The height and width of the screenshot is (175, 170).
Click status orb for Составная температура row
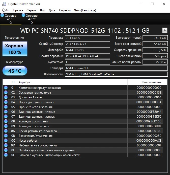(x=6, y=92)
